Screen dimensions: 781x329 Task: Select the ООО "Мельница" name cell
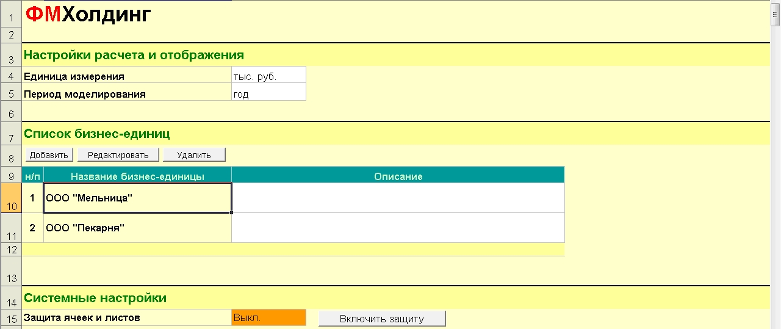coord(137,198)
